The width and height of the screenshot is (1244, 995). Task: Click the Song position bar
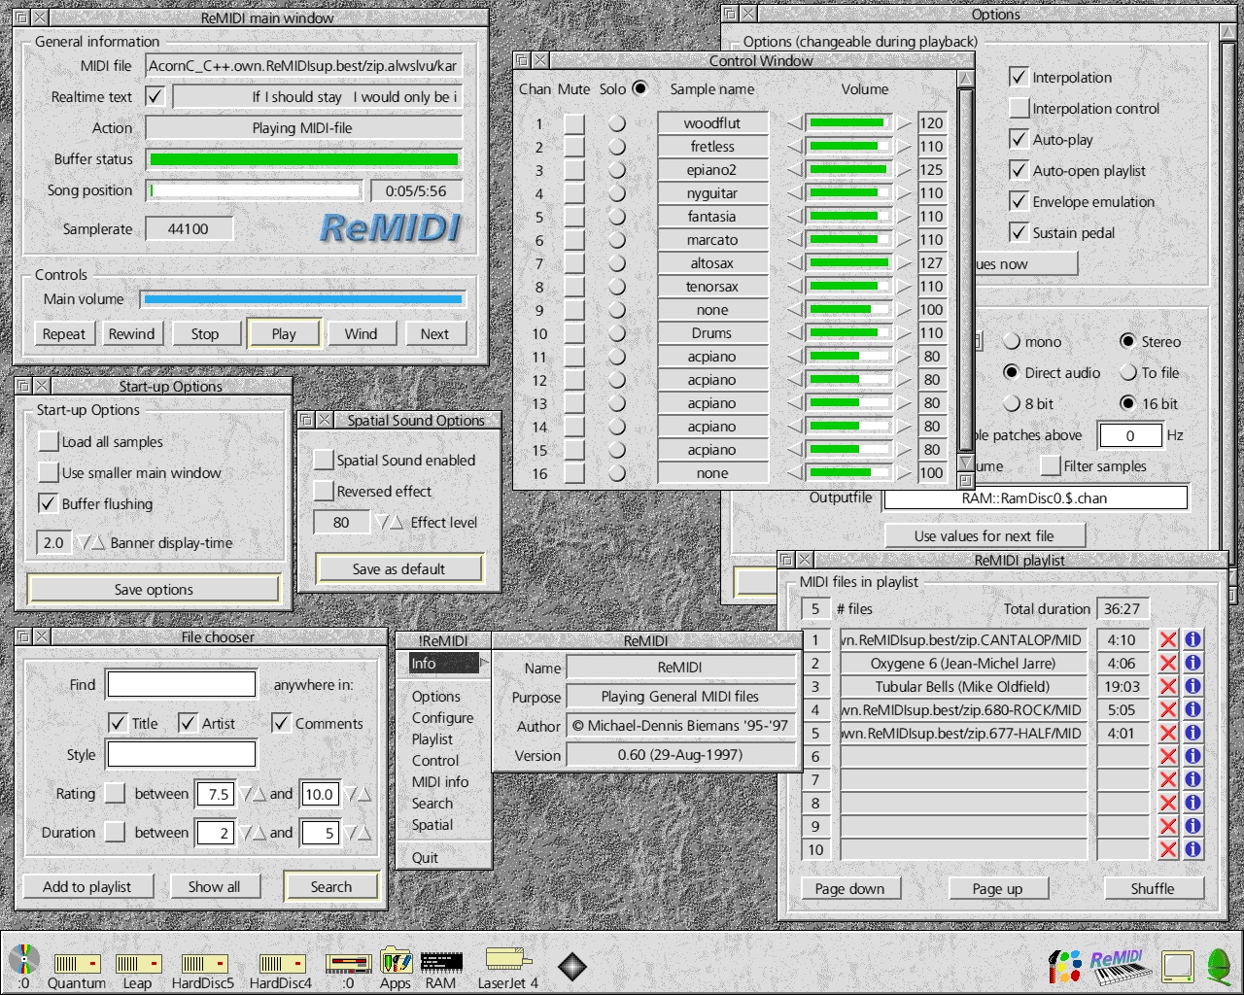point(254,190)
